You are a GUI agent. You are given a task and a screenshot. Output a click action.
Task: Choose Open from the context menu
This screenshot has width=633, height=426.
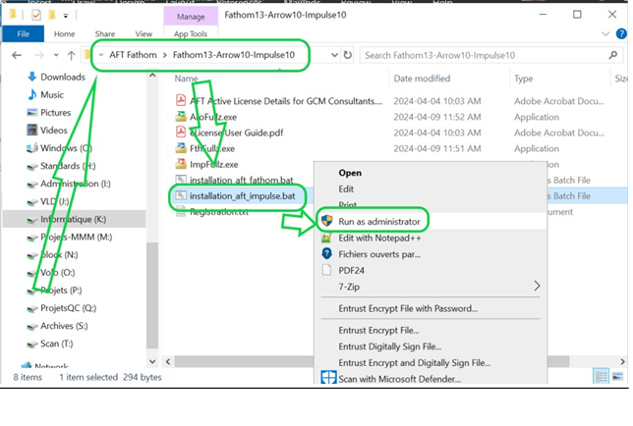click(x=350, y=173)
